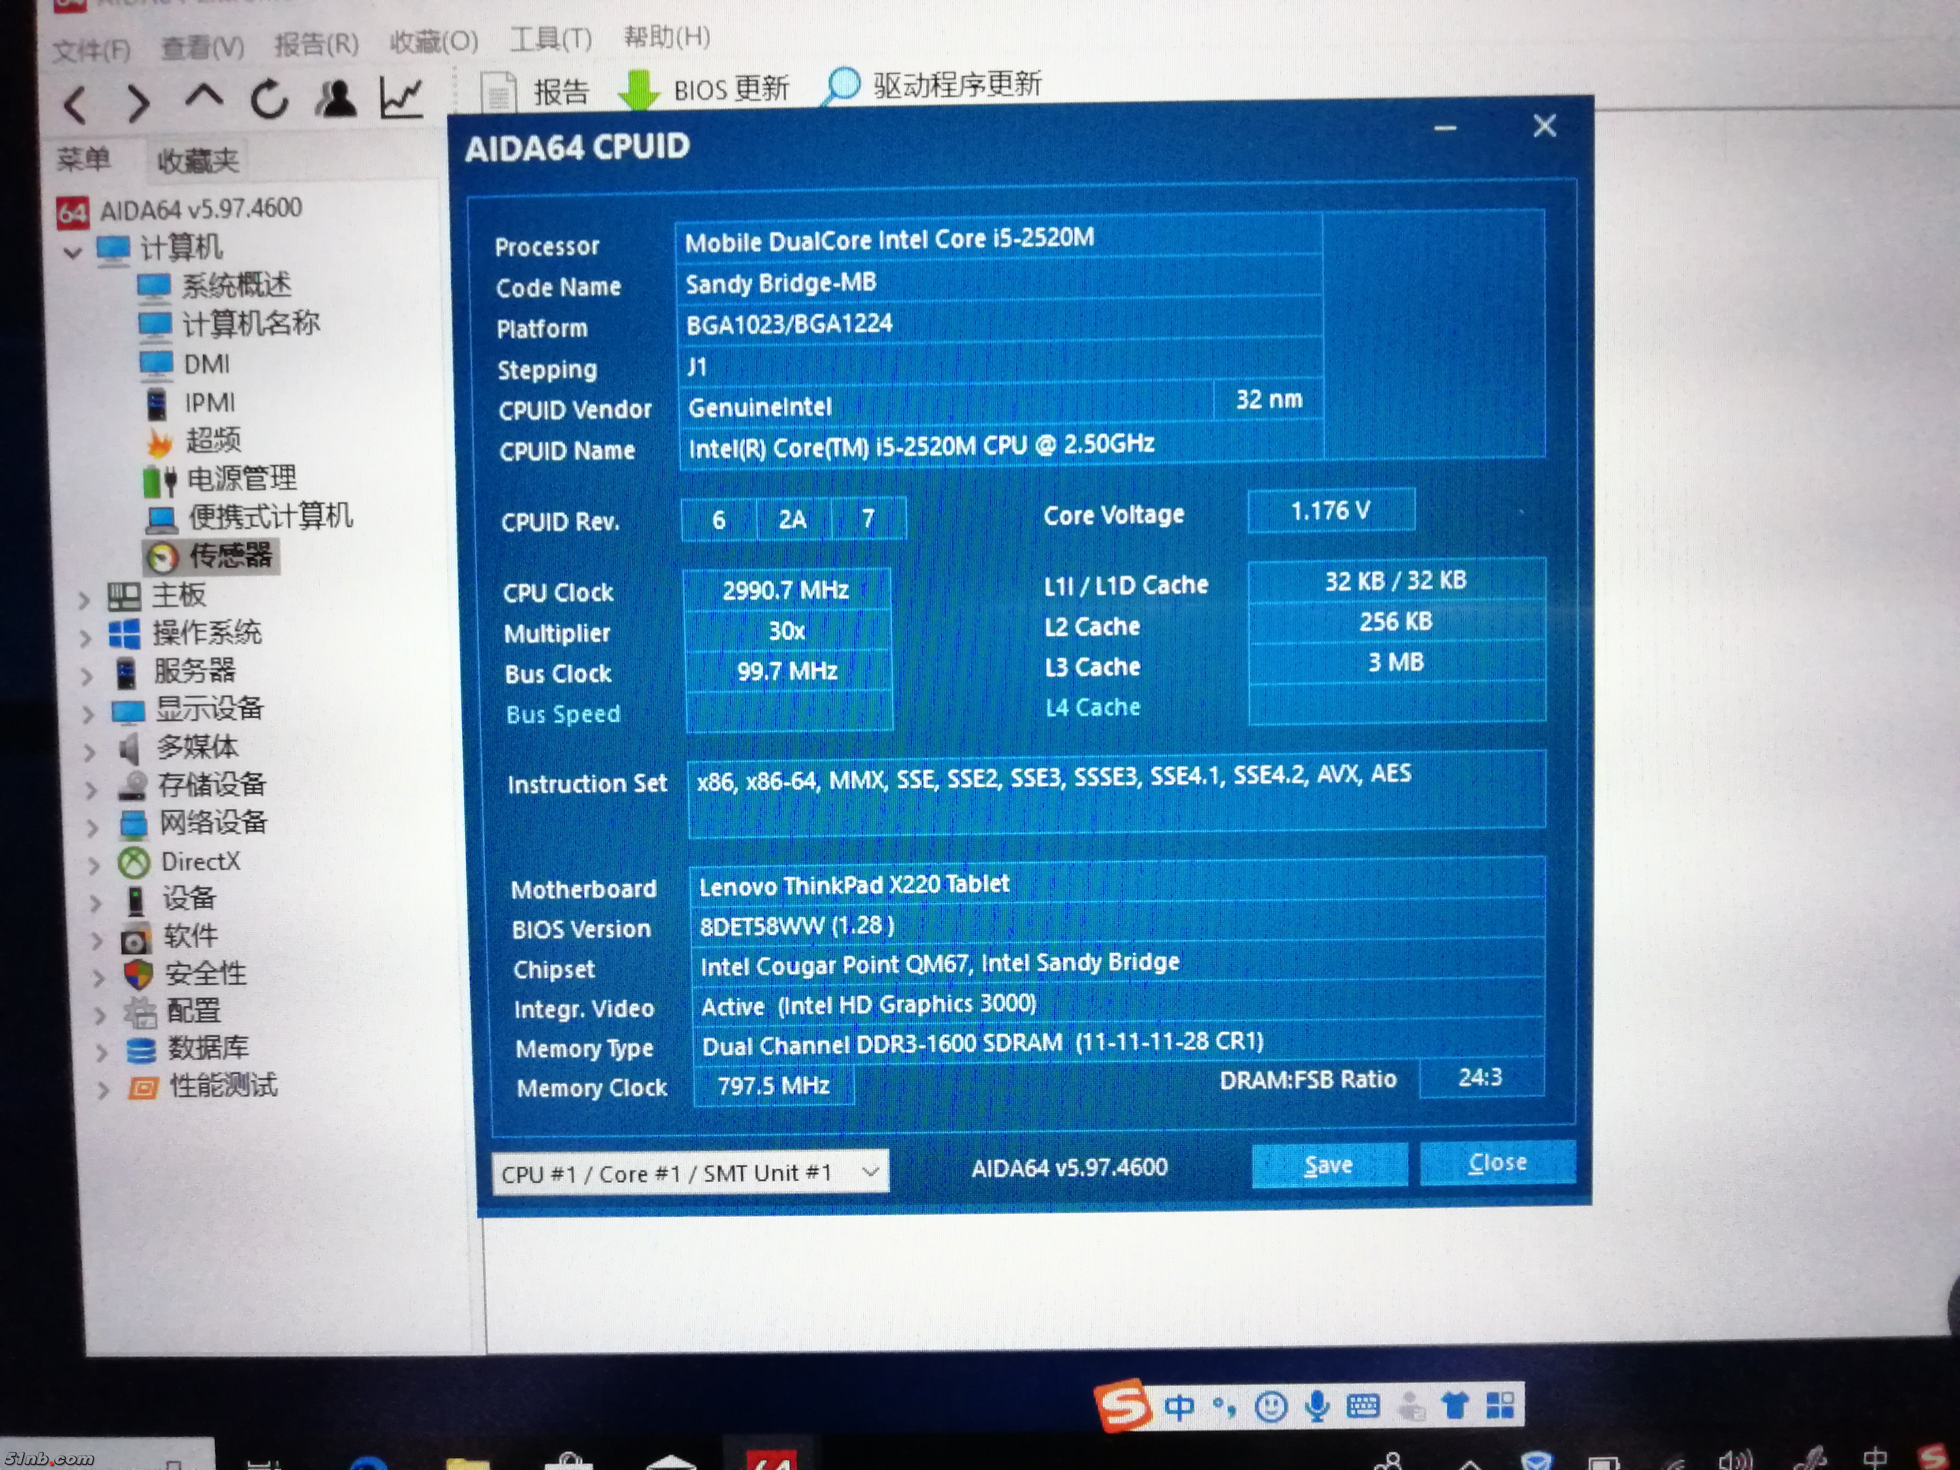This screenshot has height=1470, width=1960.
Task: Open the 工具(T) menu
Action: pyautogui.click(x=550, y=40)
